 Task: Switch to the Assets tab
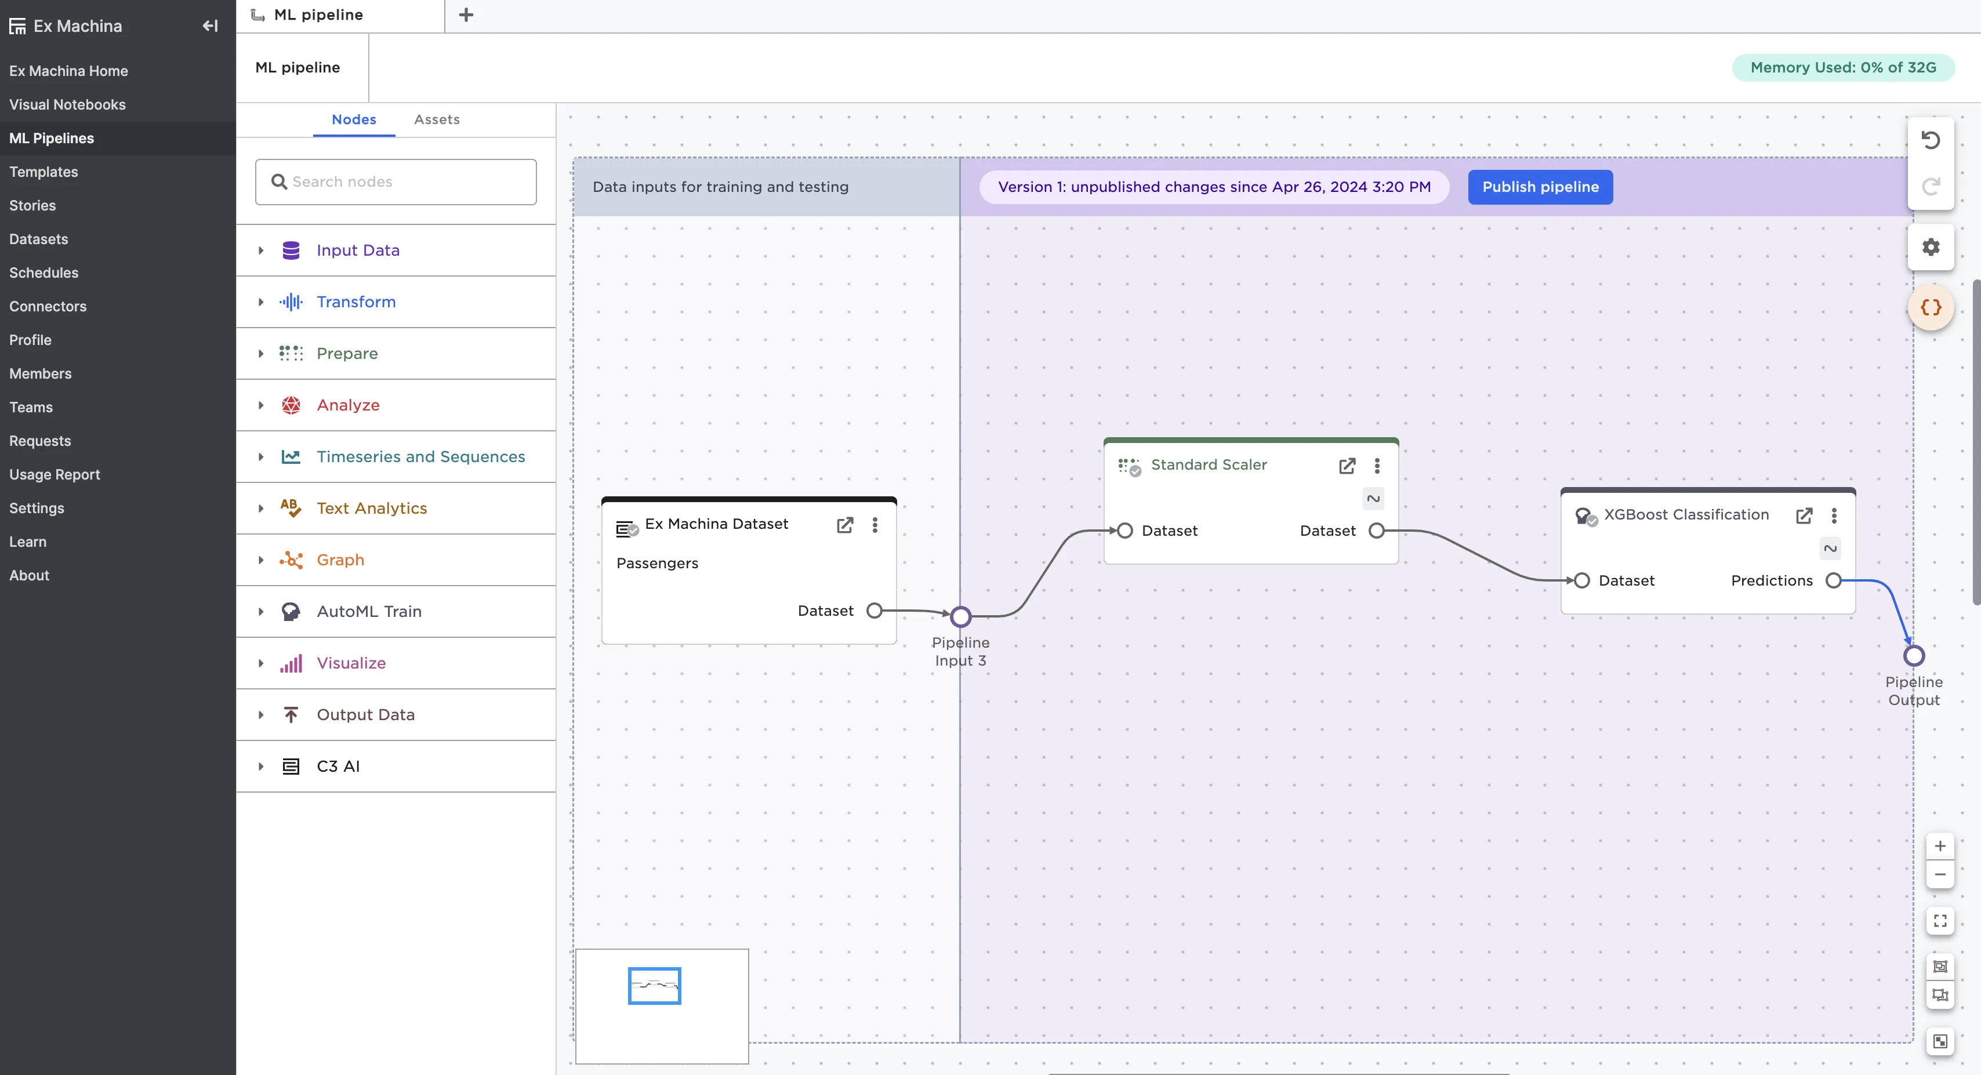coord(436,119)
